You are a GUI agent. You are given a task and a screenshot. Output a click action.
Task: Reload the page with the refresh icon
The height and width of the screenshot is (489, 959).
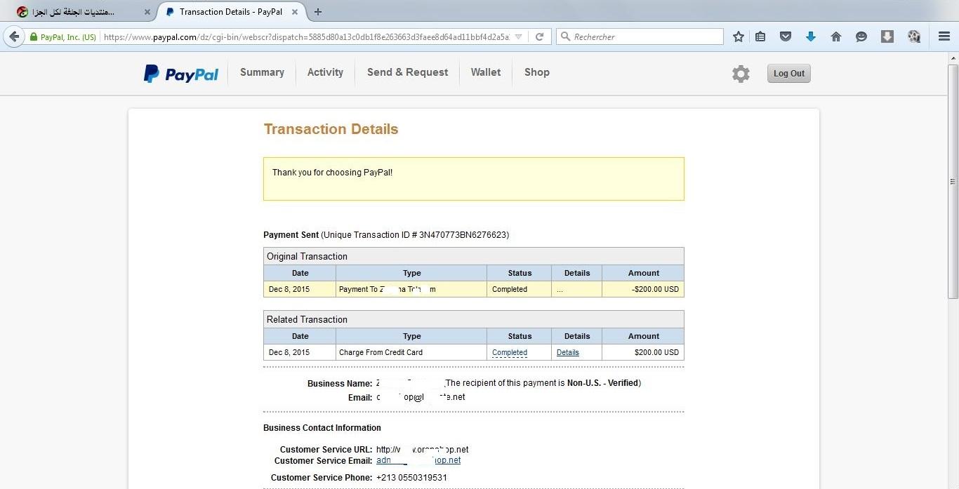539,37
